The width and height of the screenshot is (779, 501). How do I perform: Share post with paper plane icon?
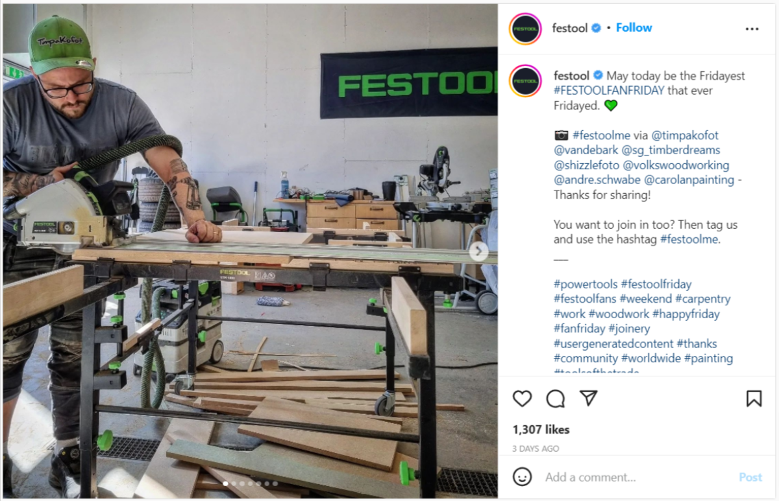click(588, 398)
